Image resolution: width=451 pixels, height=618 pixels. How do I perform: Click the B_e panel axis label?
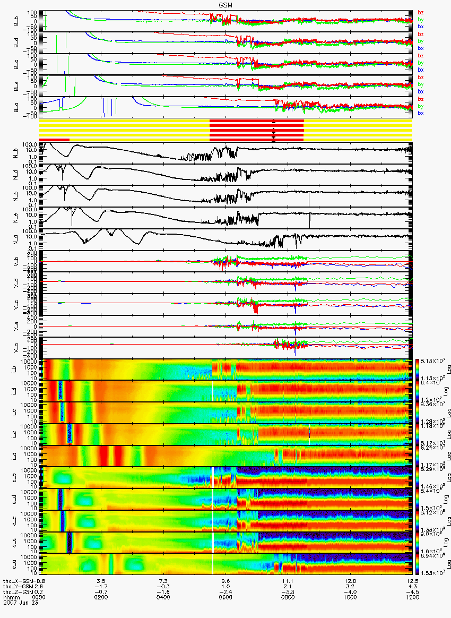point(16,86)
